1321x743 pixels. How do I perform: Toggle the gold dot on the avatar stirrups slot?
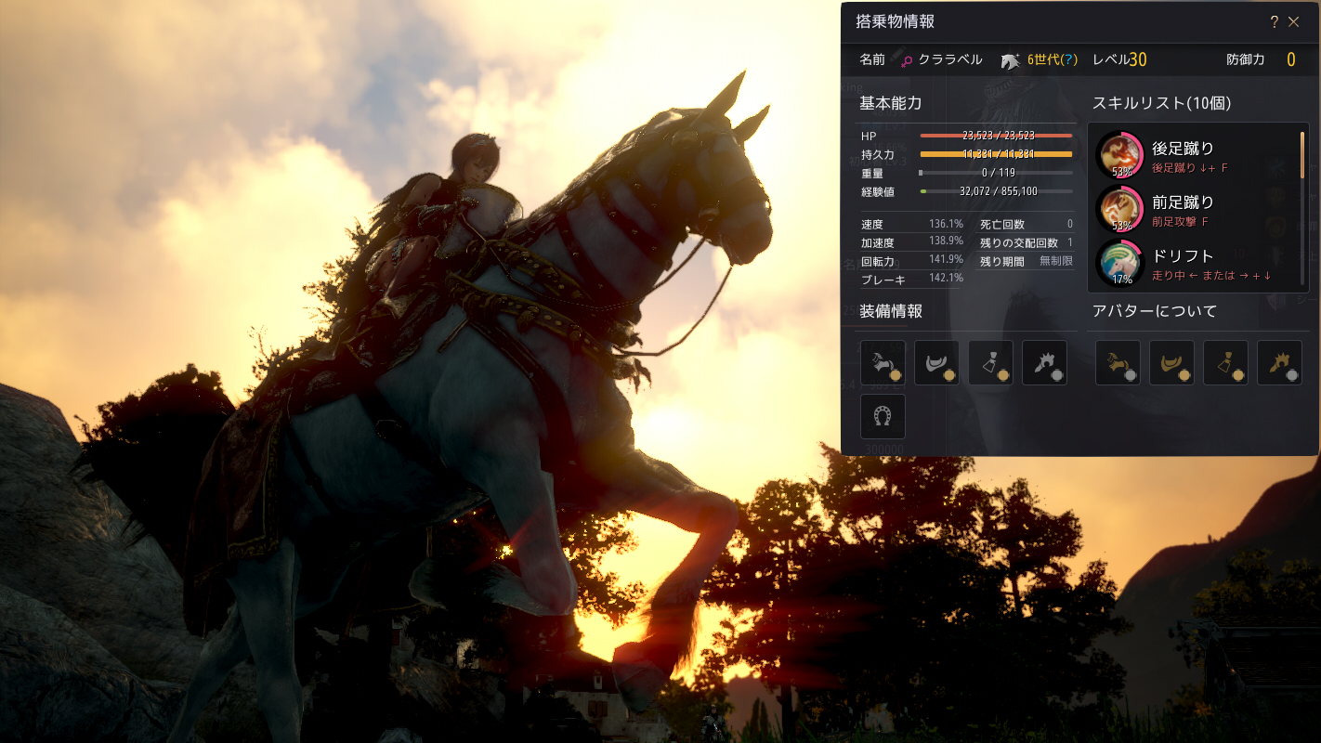click(x=1239, y=376)
